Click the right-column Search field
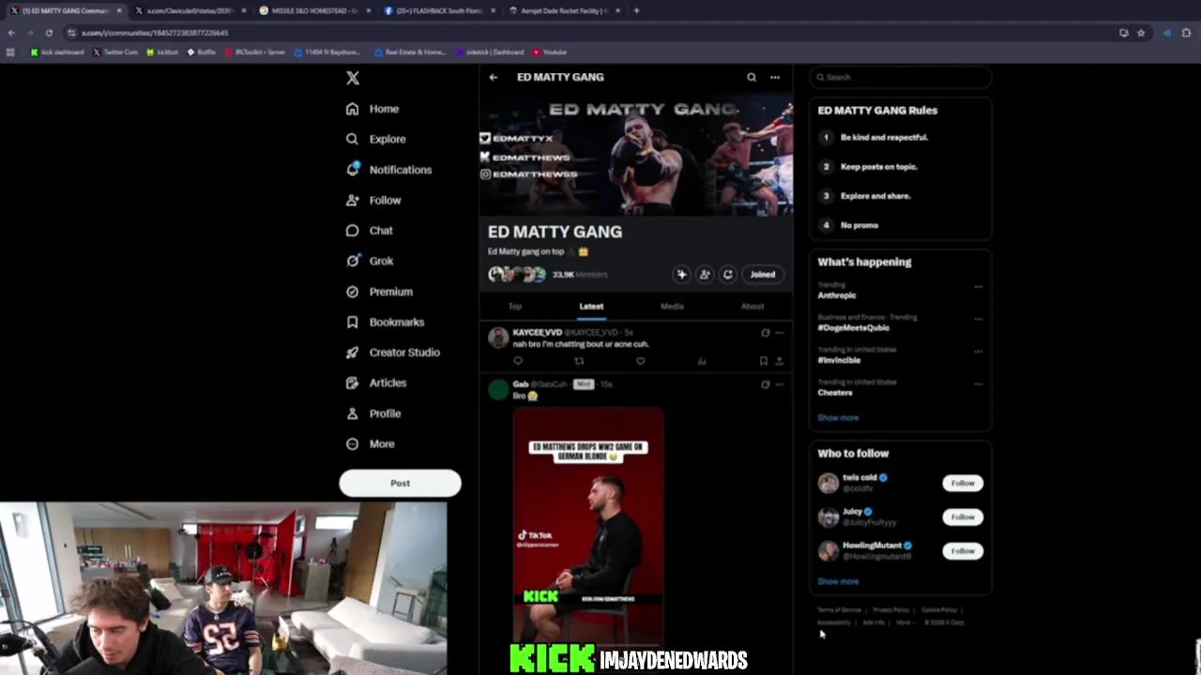Viewport: 1201px width, 675px height. (900, 77)
